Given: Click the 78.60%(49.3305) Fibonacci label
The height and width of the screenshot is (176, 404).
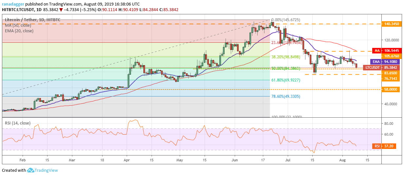Looking at the screenshot, I should pos(286,96).
